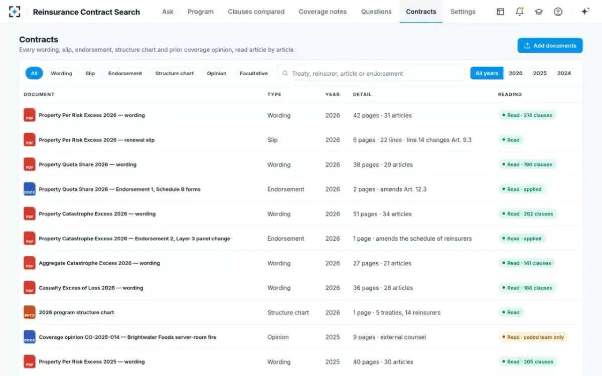Click the Add documents button
Image resolution: width=602 pixels, height=376 pixels.
click(550, 46)
